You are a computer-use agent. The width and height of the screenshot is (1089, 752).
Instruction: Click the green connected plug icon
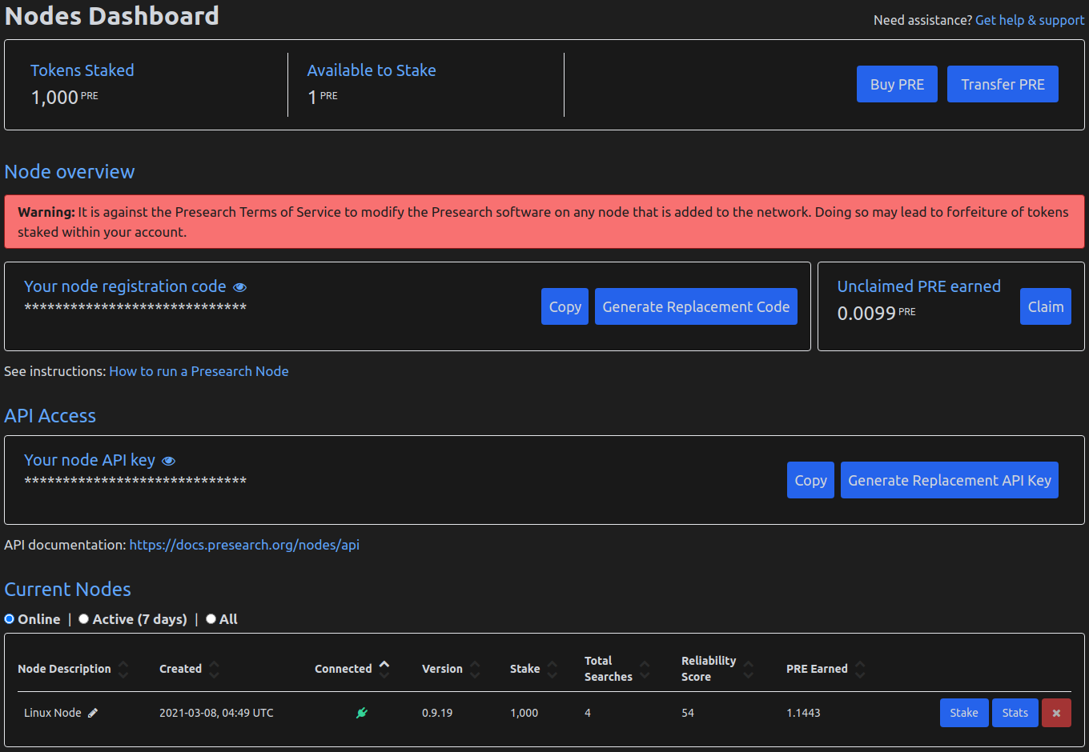[x=362, y=713]
